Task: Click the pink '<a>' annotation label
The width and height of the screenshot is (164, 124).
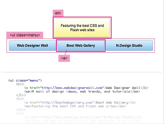Action: (64, 58)
